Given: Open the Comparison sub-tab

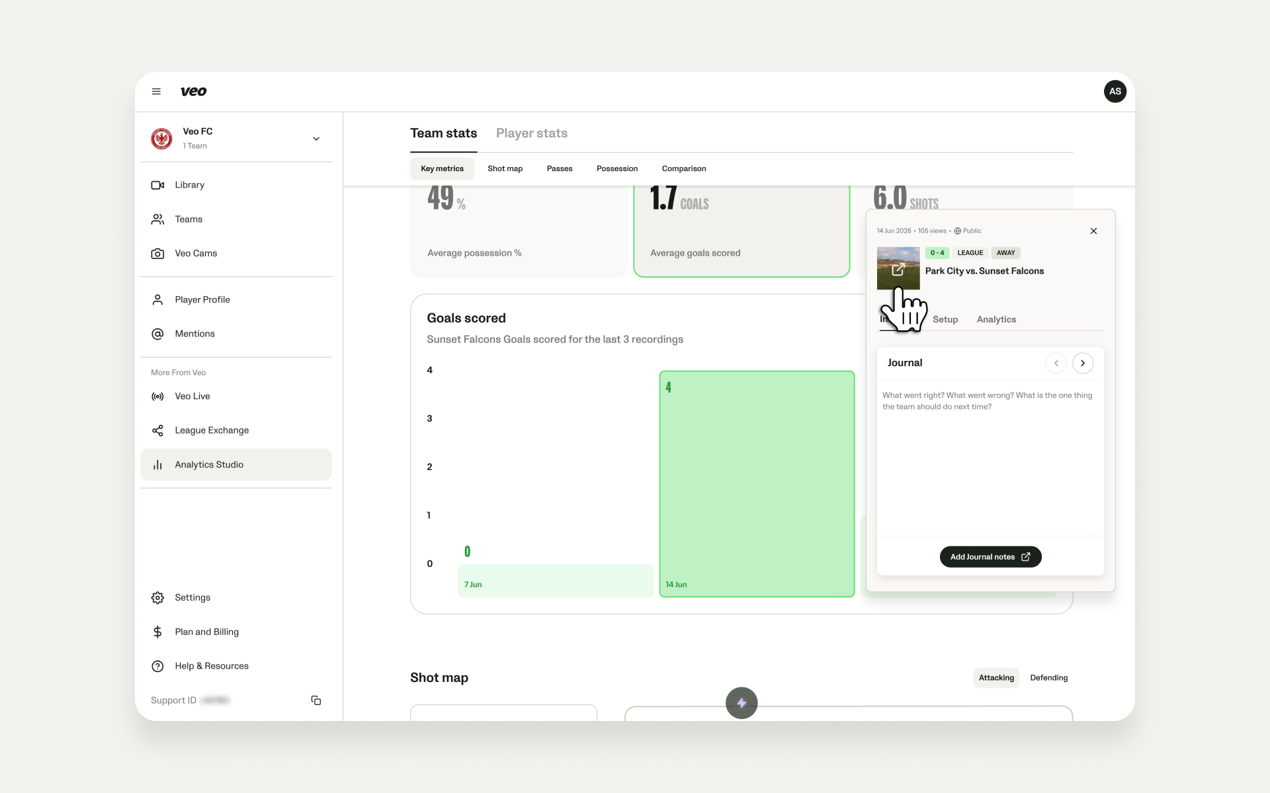Looking at the screenshot, I should pyautogui.click(x=684, y=169).
